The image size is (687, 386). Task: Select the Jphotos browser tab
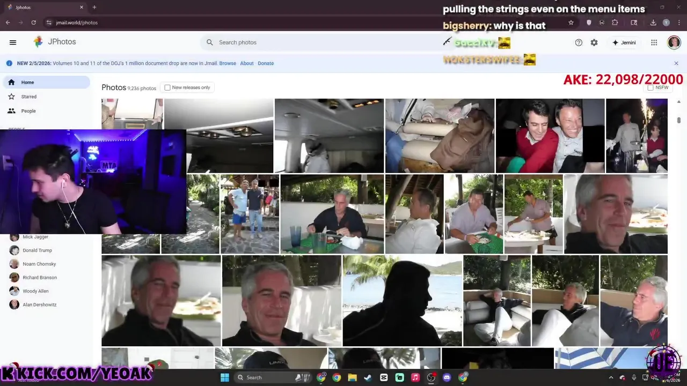pyautogui.click(x=45, y=8)
